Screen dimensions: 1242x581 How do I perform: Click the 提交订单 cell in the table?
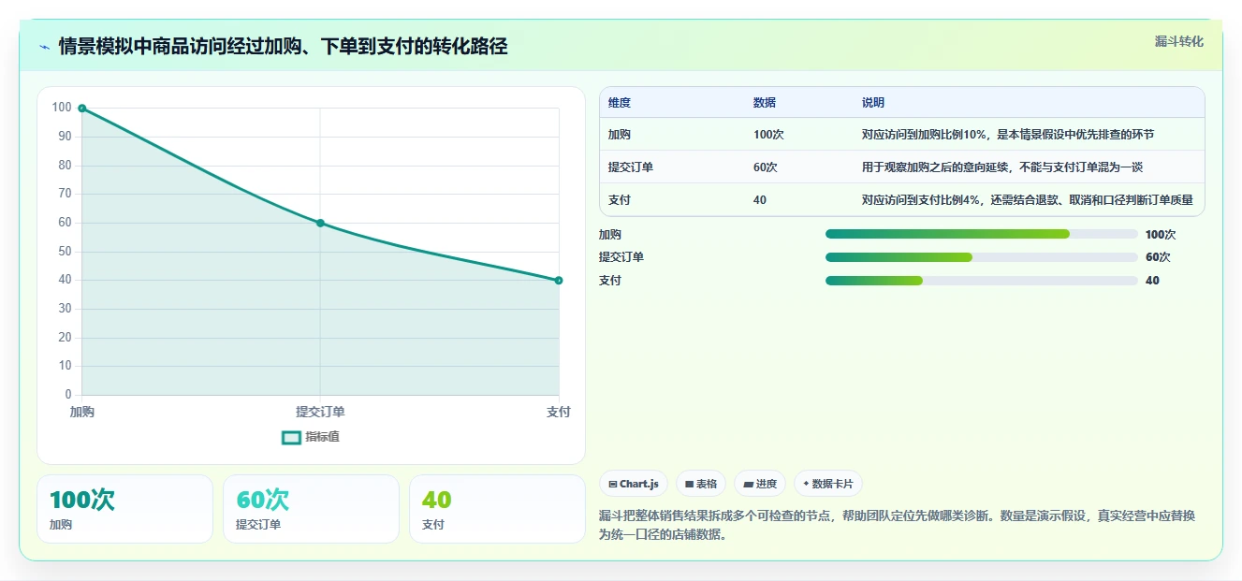point(631,167)
